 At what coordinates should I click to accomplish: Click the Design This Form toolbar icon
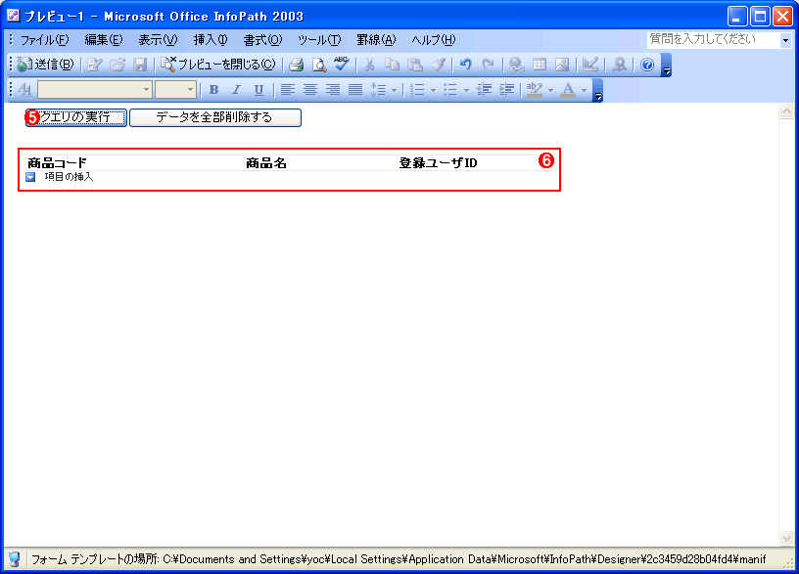94,65
